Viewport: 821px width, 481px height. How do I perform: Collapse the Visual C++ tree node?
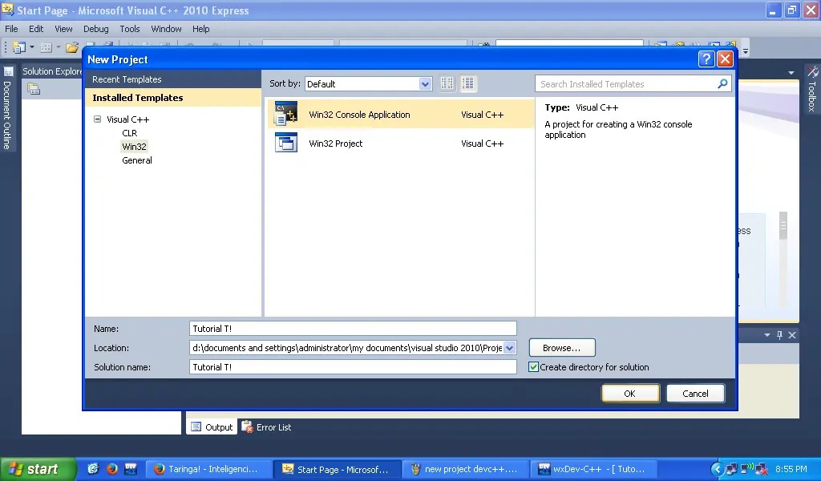point(97,119)
